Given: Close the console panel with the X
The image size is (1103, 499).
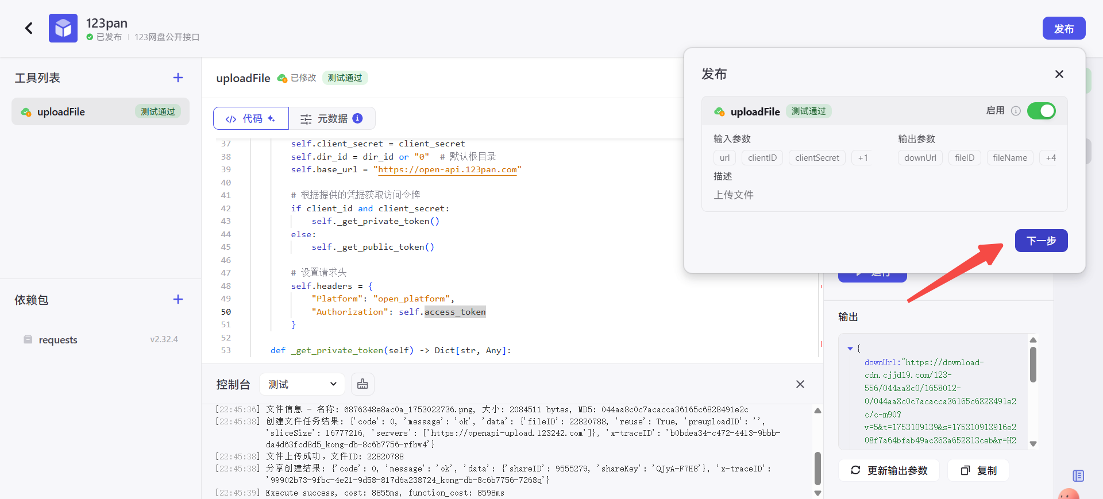Looking at the screenshot, I should pos(800,384).
